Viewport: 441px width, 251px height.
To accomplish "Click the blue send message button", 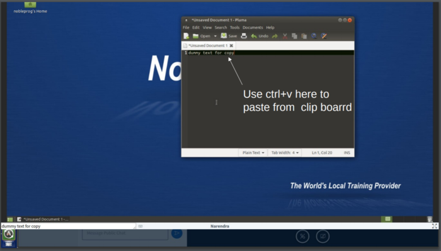I will click(177, 233).
